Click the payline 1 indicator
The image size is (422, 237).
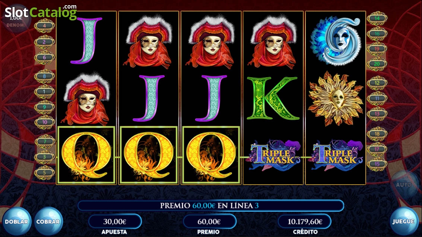tap(44, 91)
